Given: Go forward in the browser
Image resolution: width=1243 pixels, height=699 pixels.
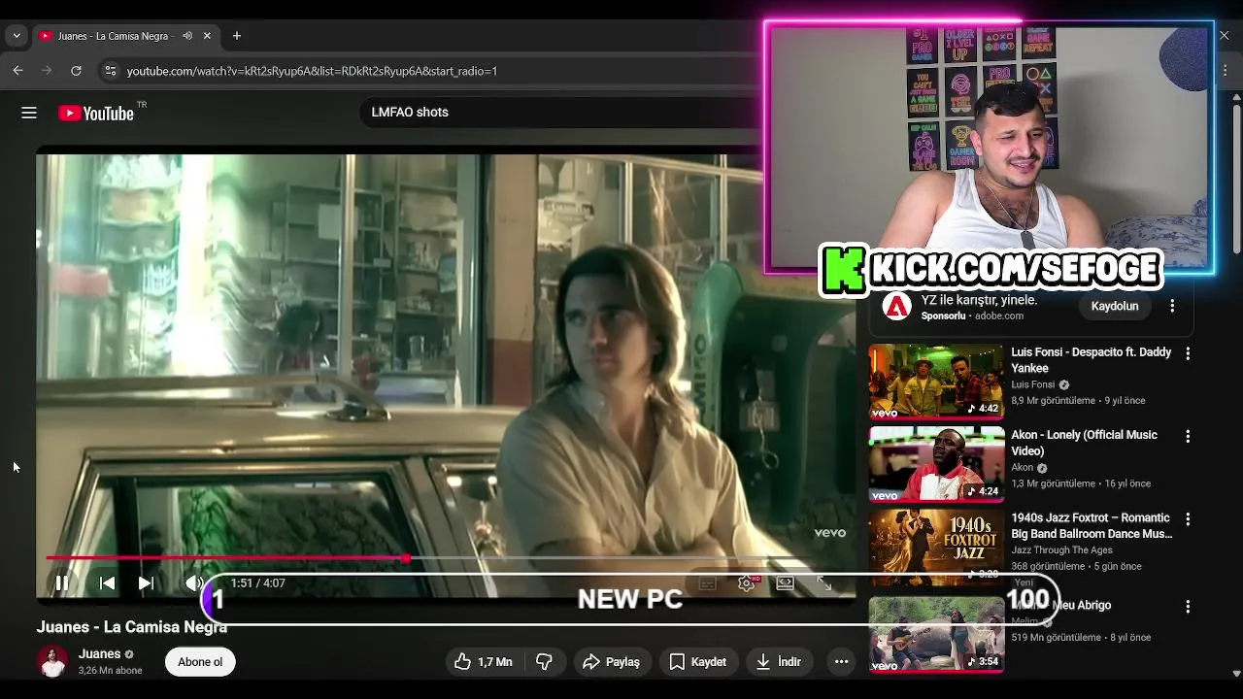Looking at the screenshot, I should tap(46, 71).
